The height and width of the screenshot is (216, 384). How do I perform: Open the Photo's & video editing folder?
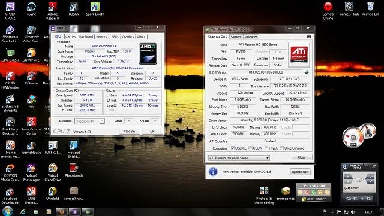(264, 196)
